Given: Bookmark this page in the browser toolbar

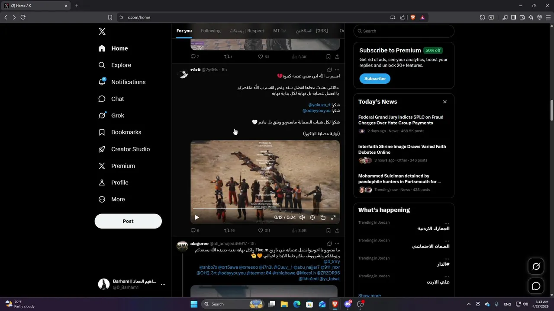Looking at the screenshot, I should [x=110, y=17].
